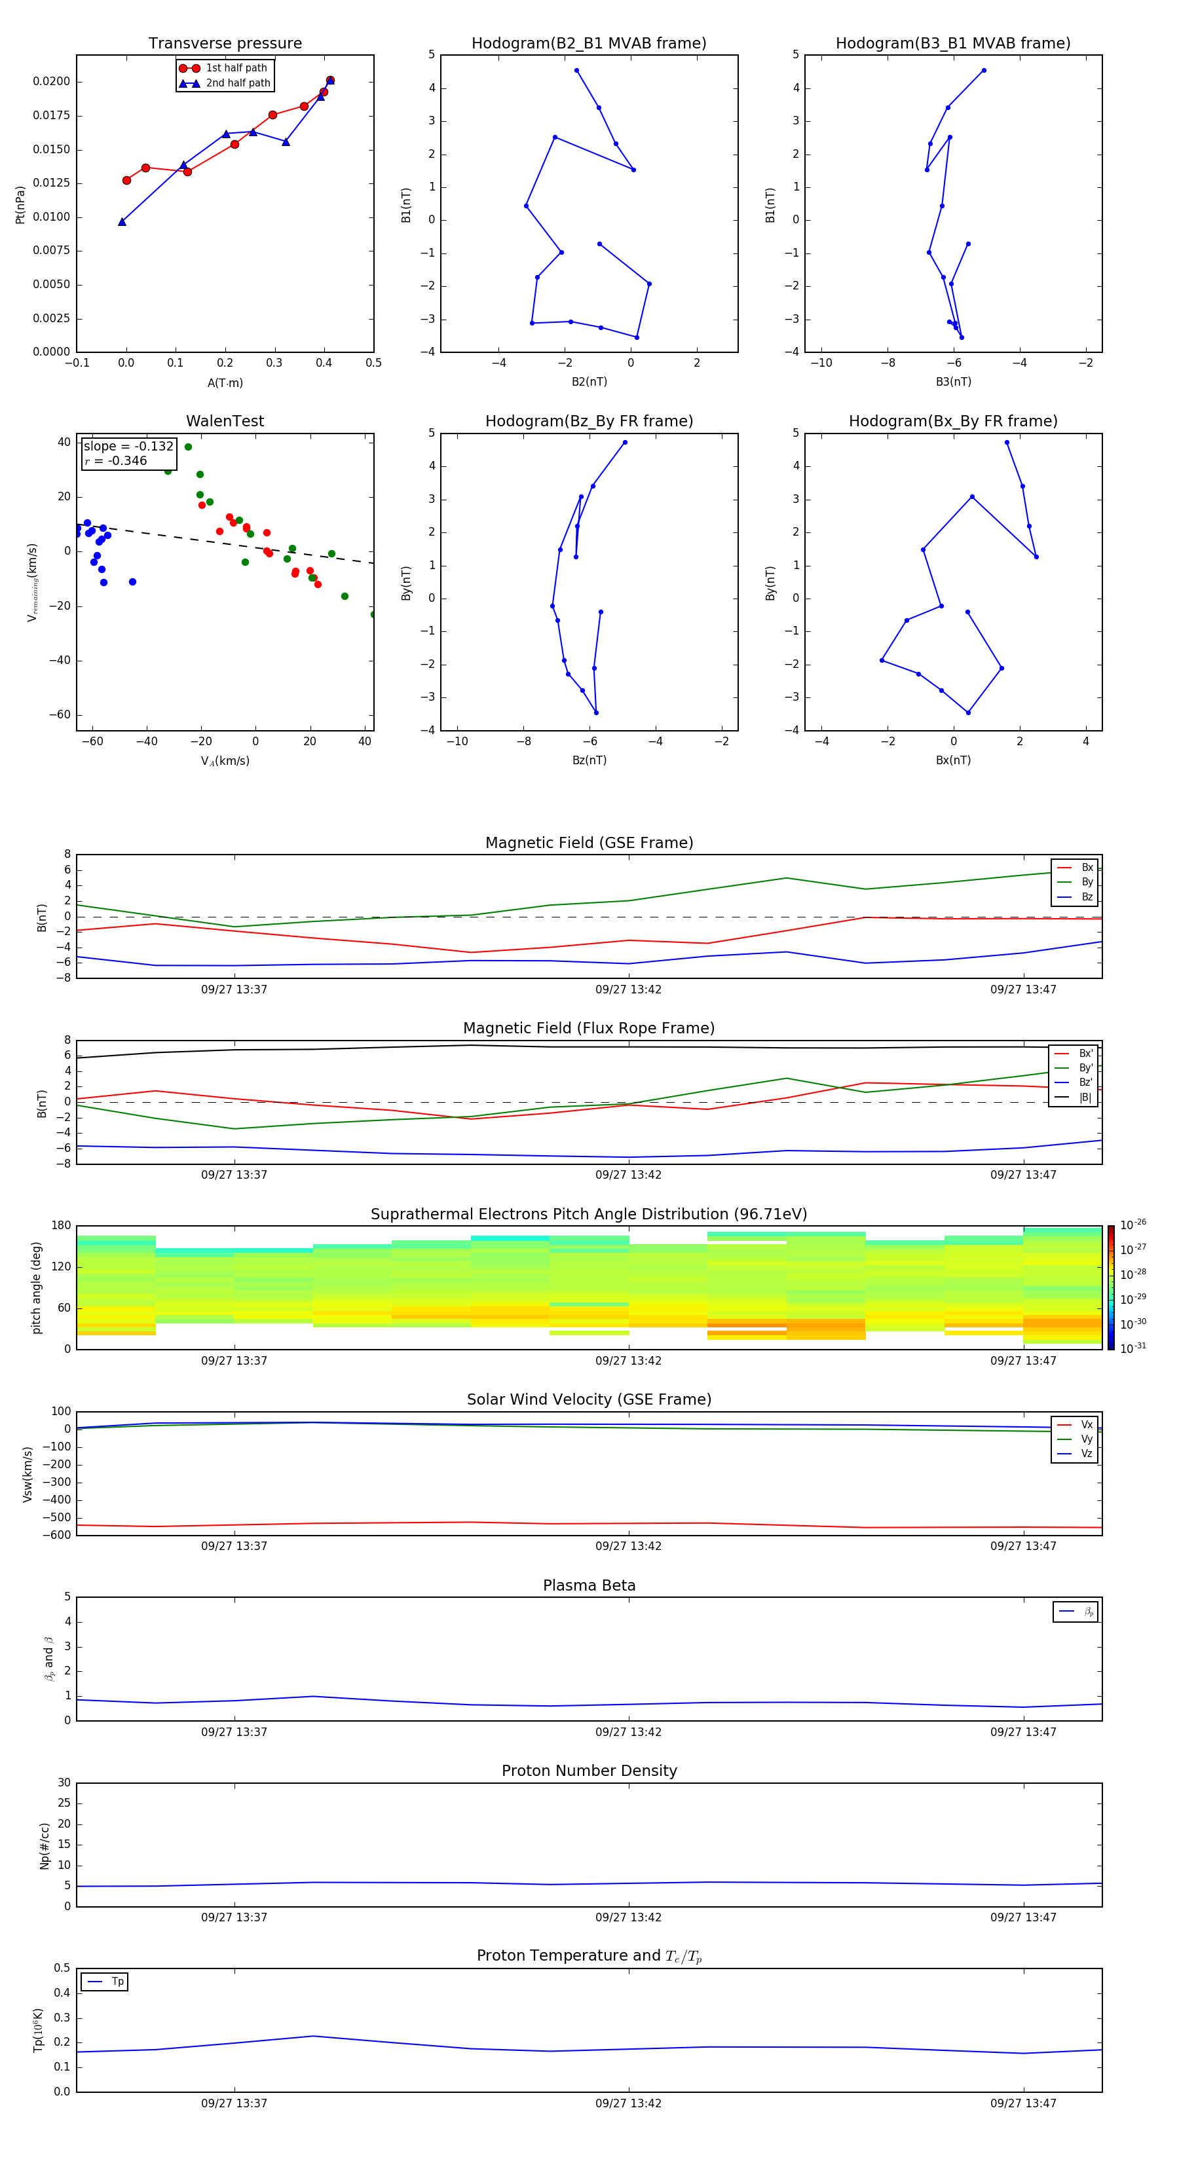Click the '180' tick on pitch angle axis

[62, 1226]
